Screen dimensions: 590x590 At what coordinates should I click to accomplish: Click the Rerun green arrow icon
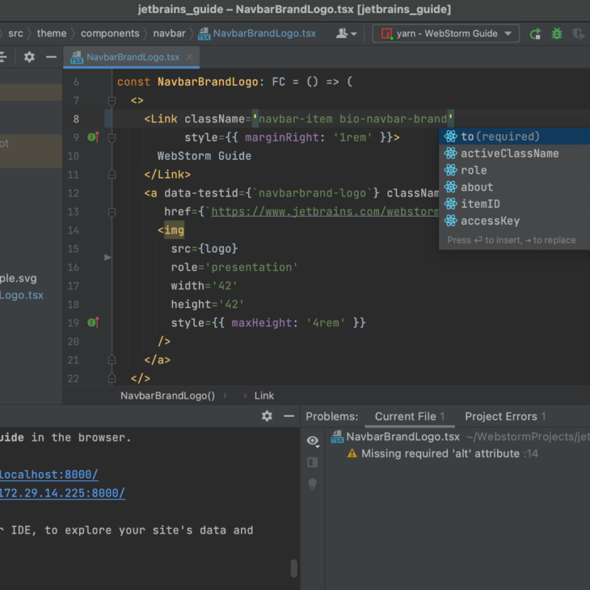[535, 34]
